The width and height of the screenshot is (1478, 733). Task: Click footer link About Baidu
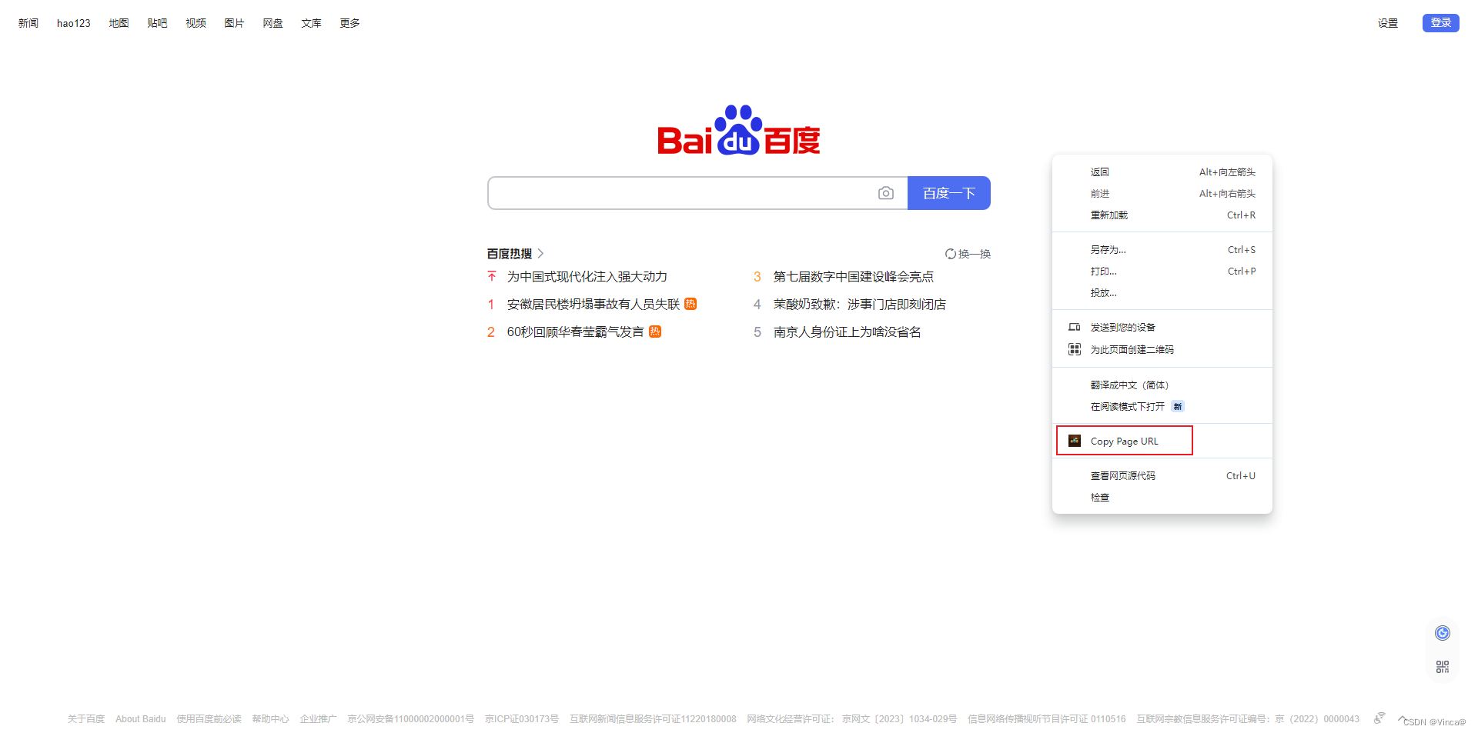coord(141,719)
